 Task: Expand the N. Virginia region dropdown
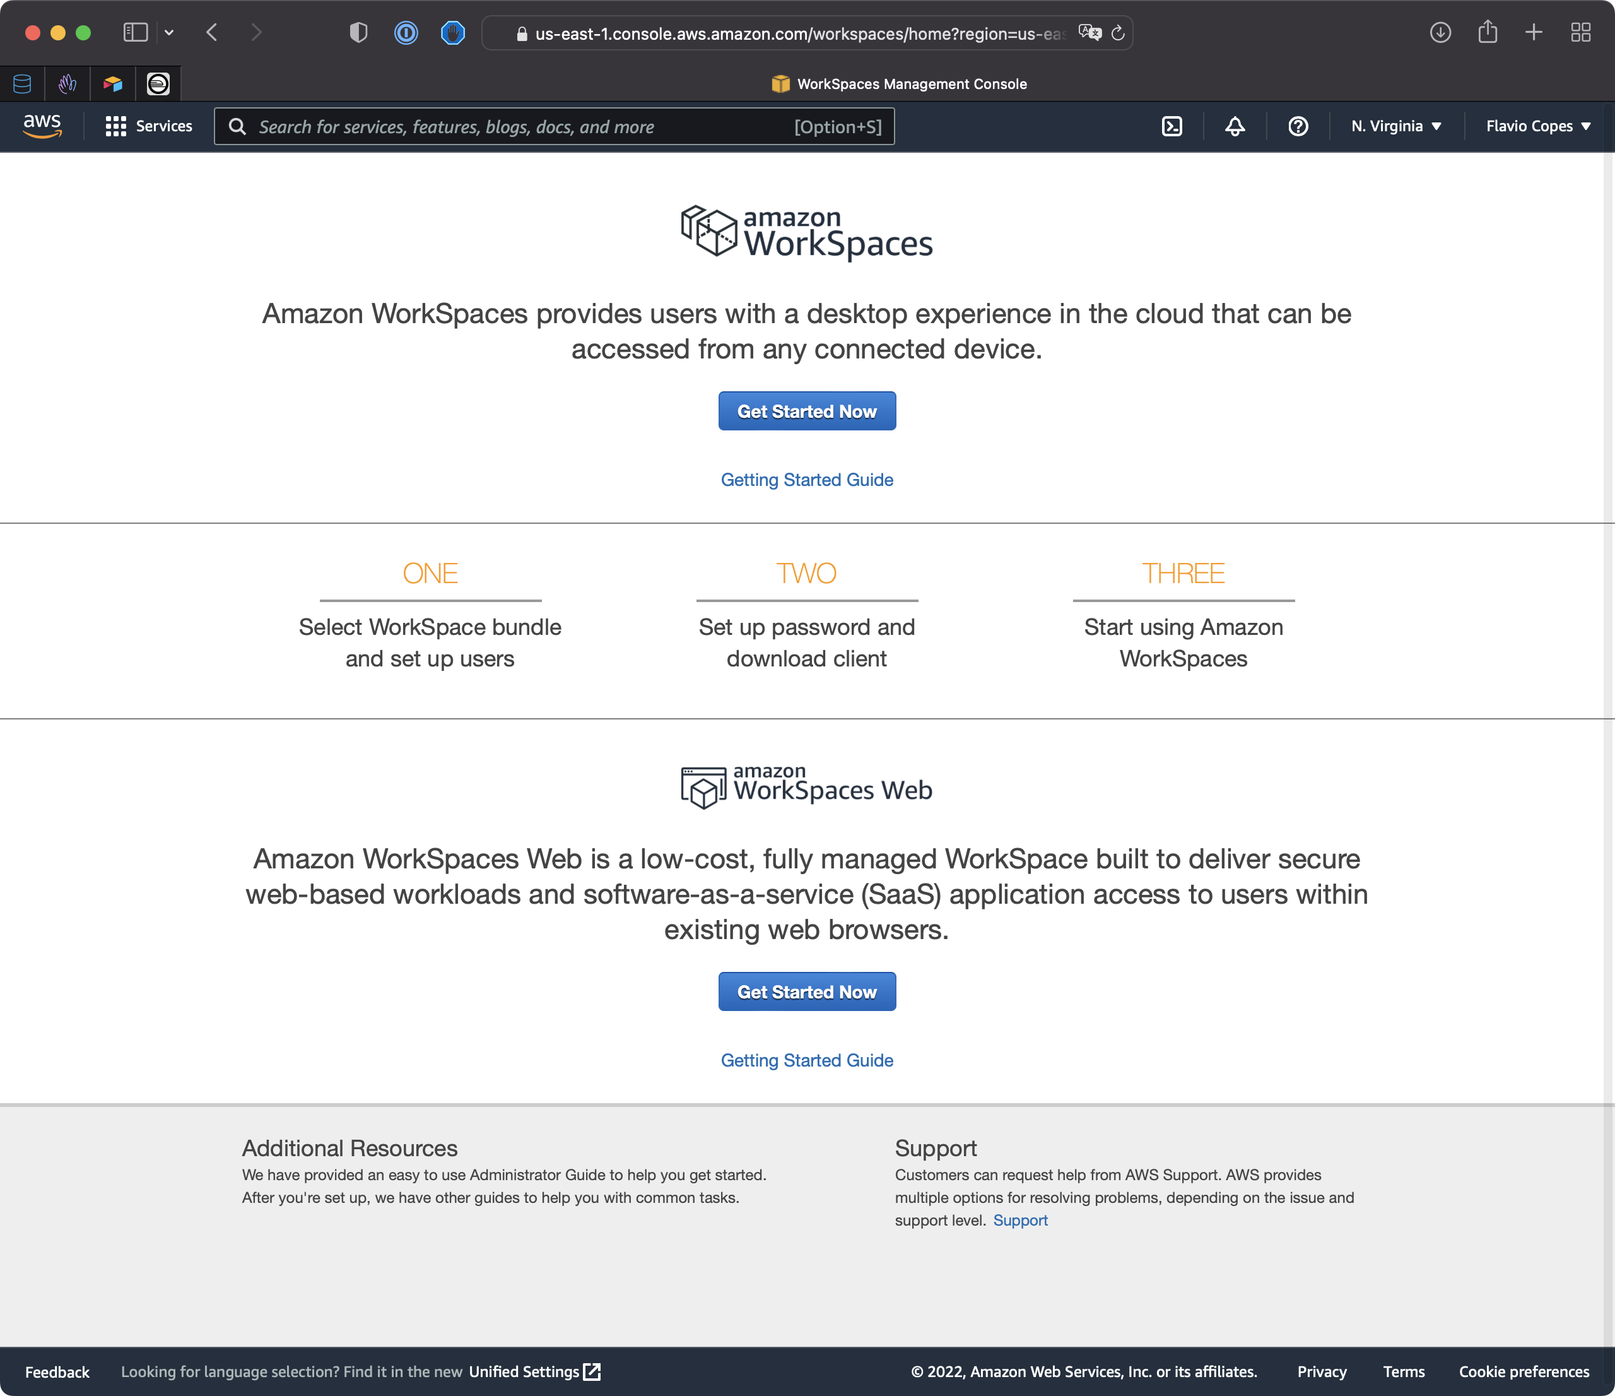tap(1395, 126)
